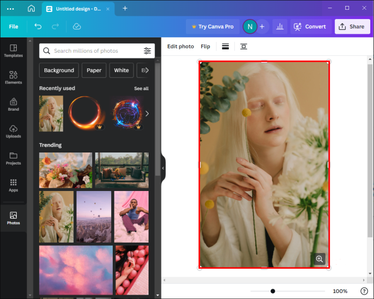Open the Apps panel

pyautogui.click(x=14, y=186)
